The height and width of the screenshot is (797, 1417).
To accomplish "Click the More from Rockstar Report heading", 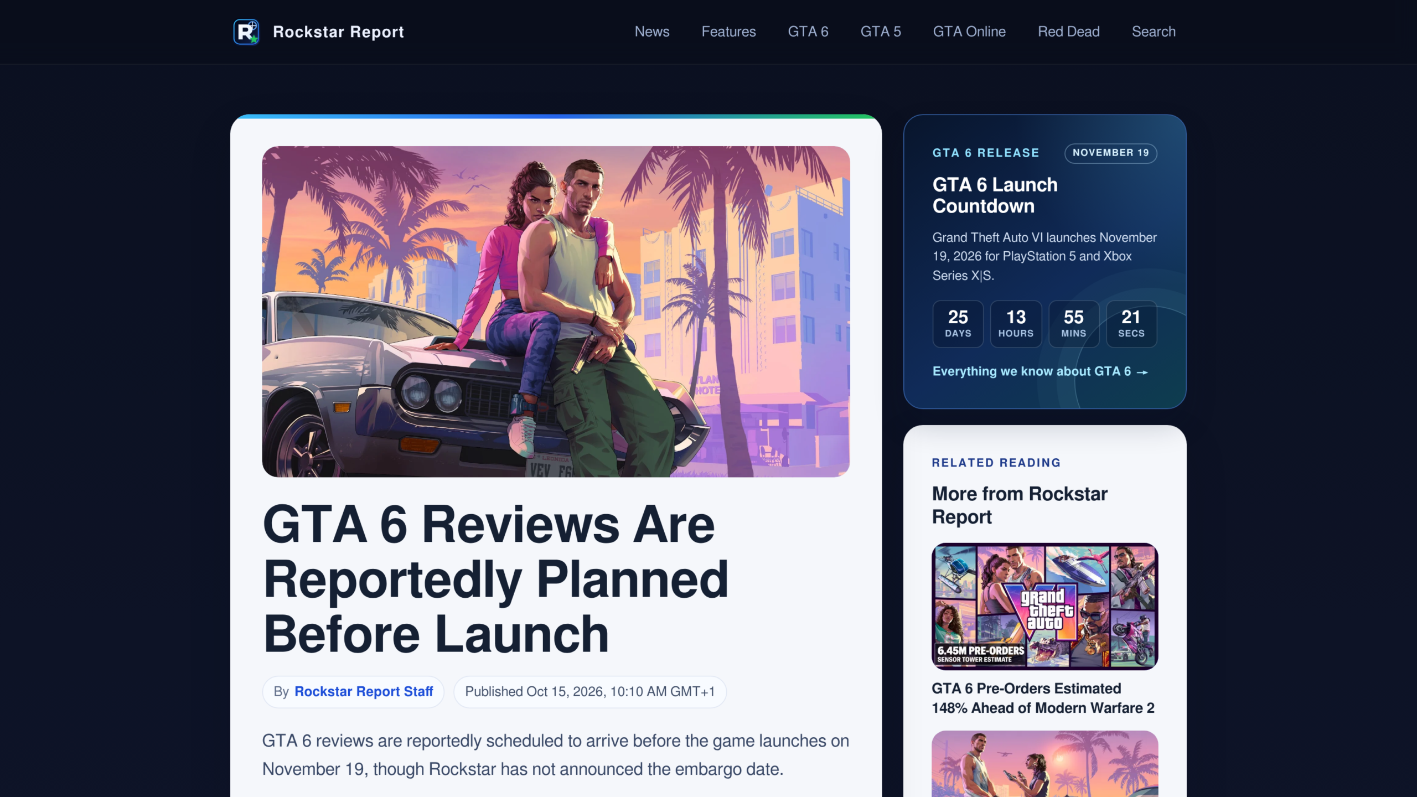I will pyautogui.click(x=1020, y=505).
